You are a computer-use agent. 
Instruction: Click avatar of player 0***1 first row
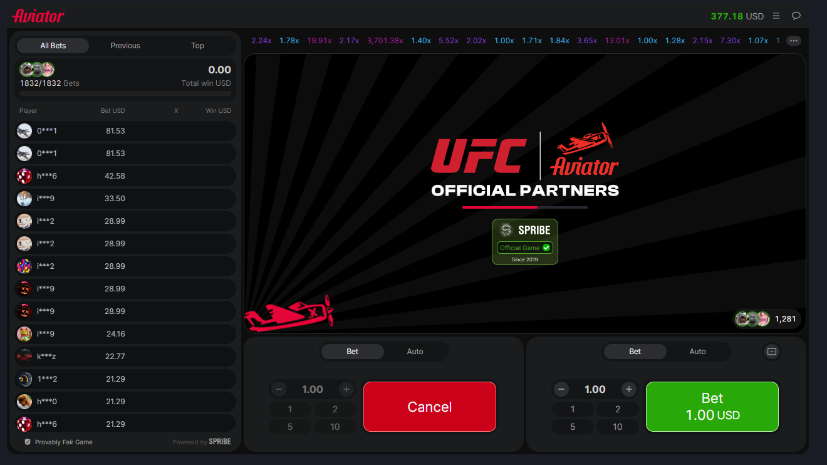[24, 131]
